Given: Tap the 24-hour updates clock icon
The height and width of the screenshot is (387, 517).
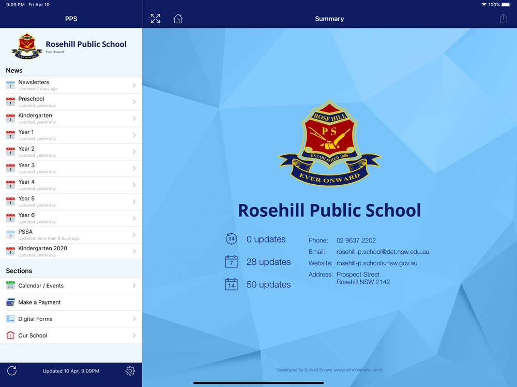Looking at the screenshot, I should (231, 239).
